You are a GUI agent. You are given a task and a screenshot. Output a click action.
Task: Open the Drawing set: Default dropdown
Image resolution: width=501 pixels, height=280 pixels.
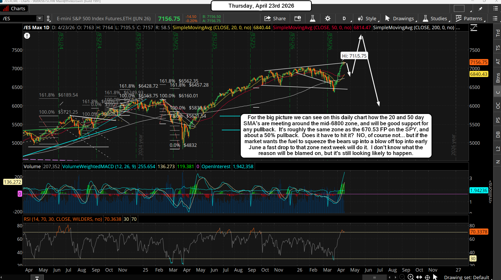[466, 277]
